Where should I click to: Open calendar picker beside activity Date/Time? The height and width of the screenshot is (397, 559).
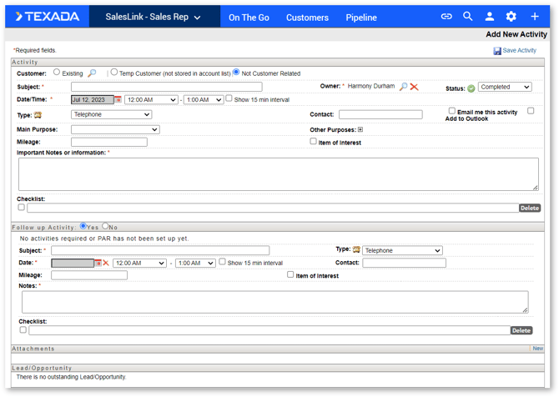(118, 100)
